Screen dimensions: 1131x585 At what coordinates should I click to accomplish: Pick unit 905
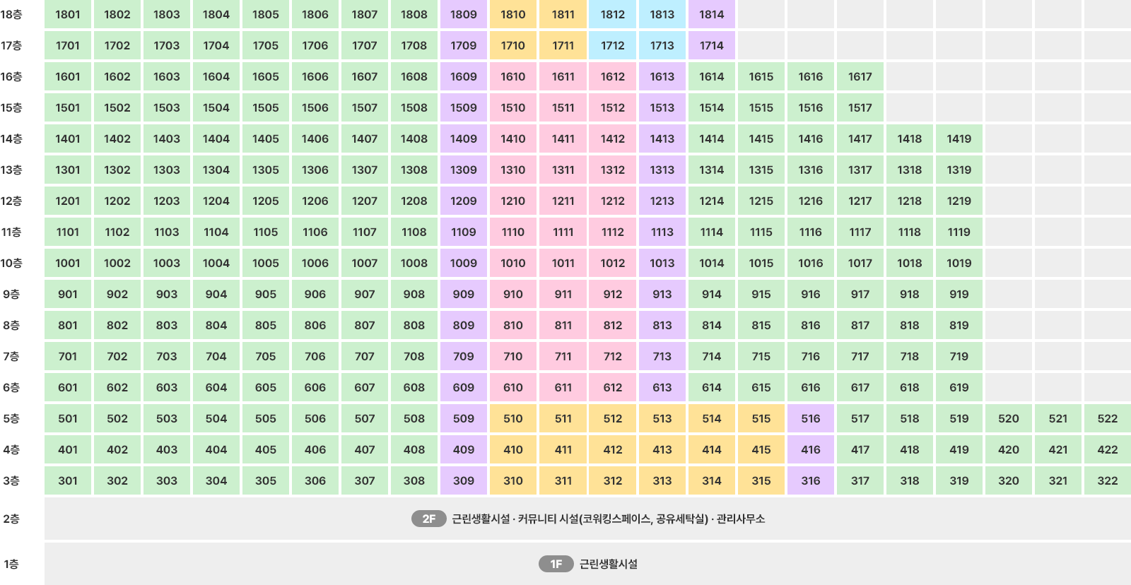(x=266, y=294)
